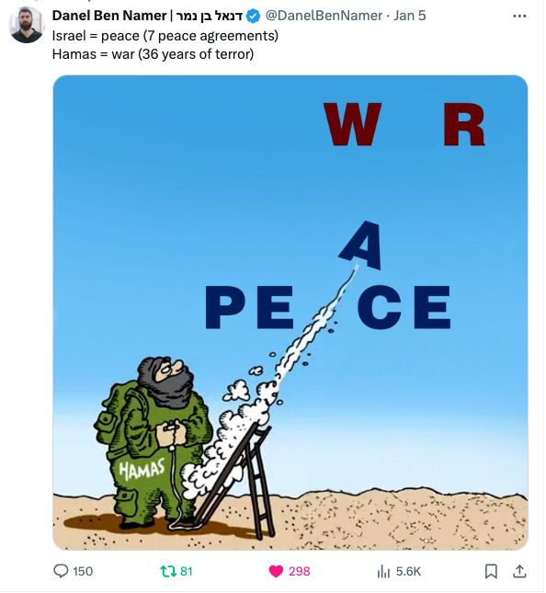The image size is (546, 593).
Task: Click the 'Hamas = war' text line
Action: [153, 54]
